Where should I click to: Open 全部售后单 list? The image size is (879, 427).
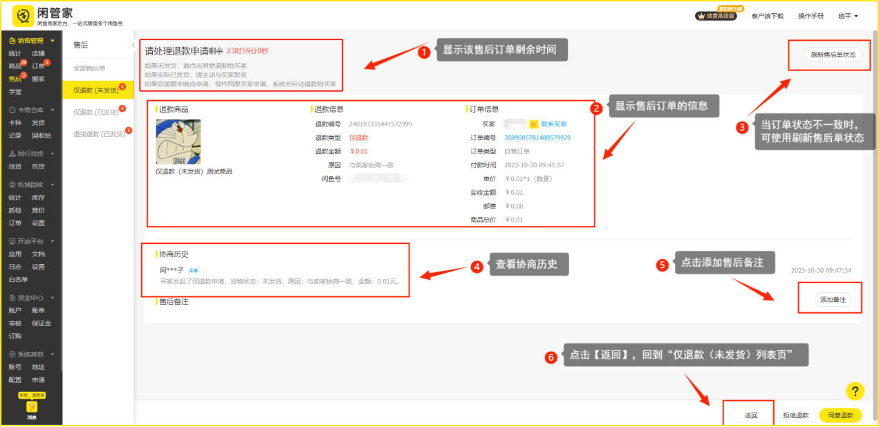point(90,68)
